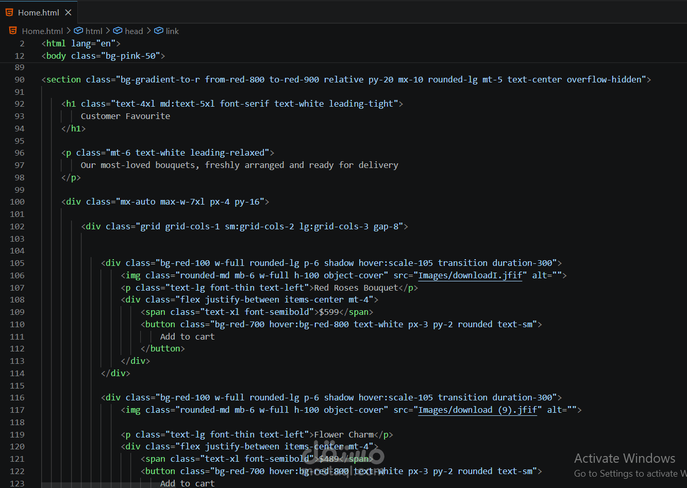Select the Home.html editor tab
687x488 pixels.
(39, 12)
